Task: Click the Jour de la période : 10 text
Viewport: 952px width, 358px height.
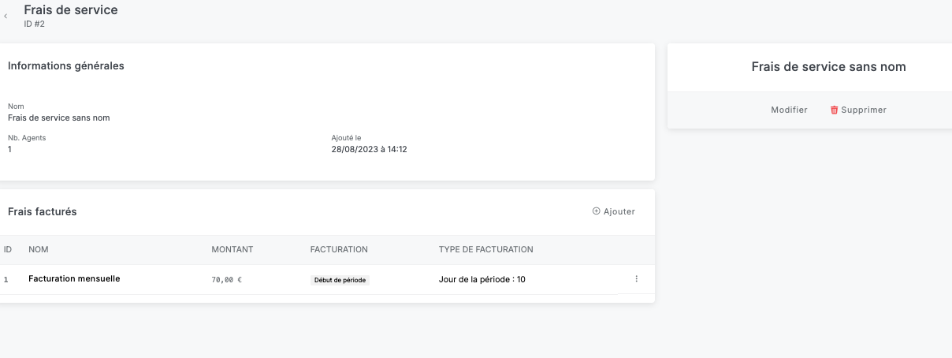Action: pos(482,279)
